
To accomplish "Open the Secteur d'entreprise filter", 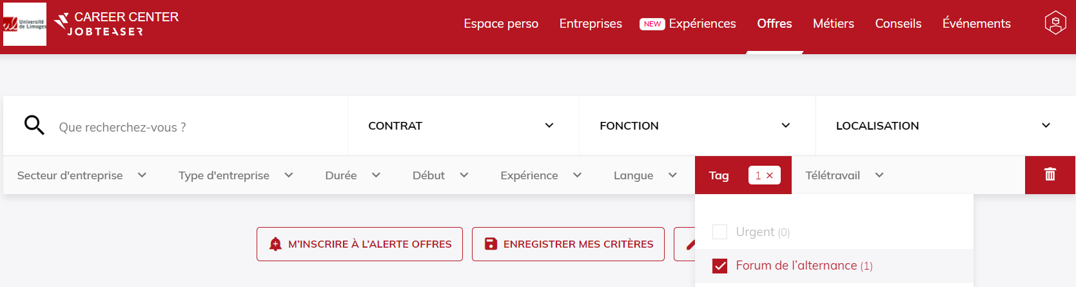I will pos(82,175).
